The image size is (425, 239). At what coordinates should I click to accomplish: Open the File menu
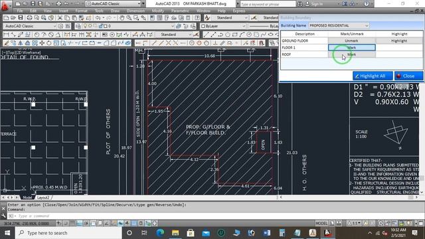click(x=20, y=11)
